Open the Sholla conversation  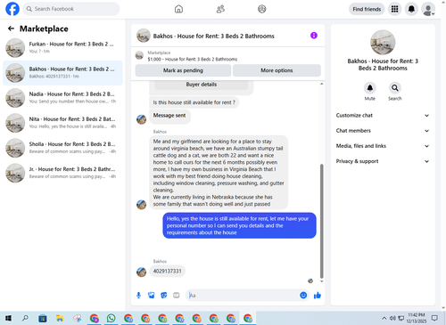[62, 148]
